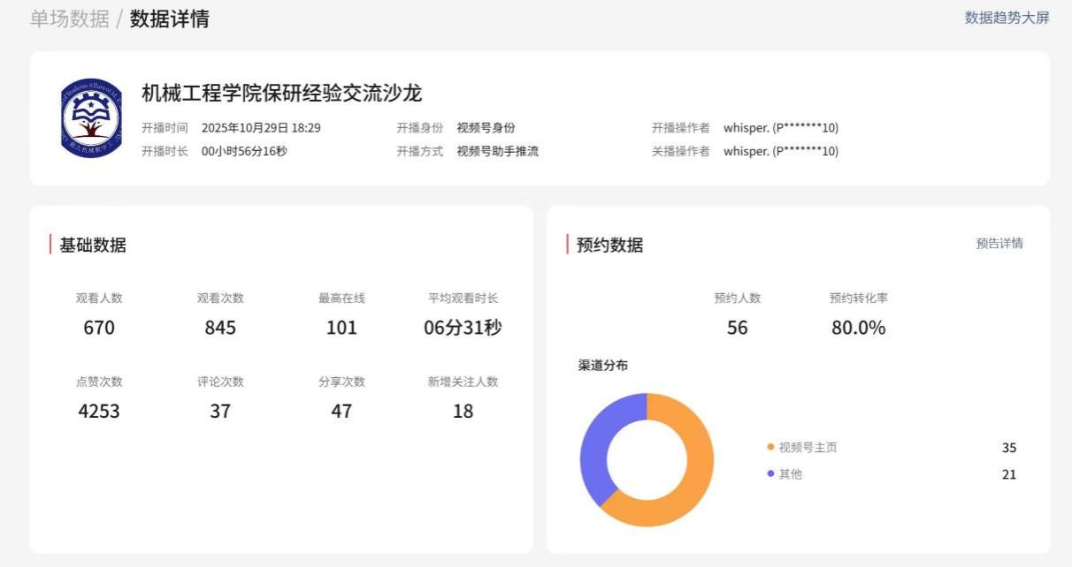Click the 最高在线 value 101

pyautogui.click(x=341, y=328)
